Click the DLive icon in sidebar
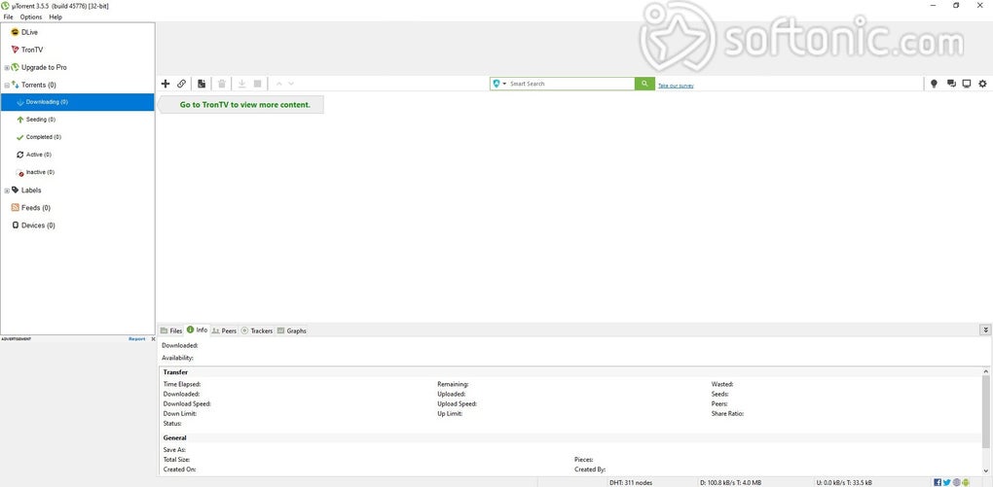The width and height of the screenshot is (993, 487). click(16, 32)
